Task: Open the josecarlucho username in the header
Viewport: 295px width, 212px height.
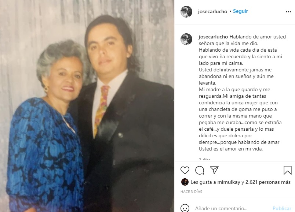Action: [x=212, y=11]
